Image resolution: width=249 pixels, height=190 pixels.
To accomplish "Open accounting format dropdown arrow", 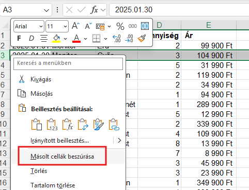I will pos(109,26).
